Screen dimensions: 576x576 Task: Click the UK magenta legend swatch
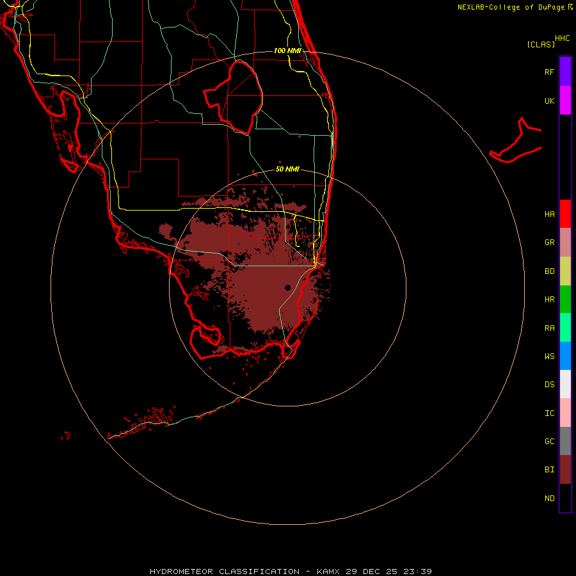(565, 100)
